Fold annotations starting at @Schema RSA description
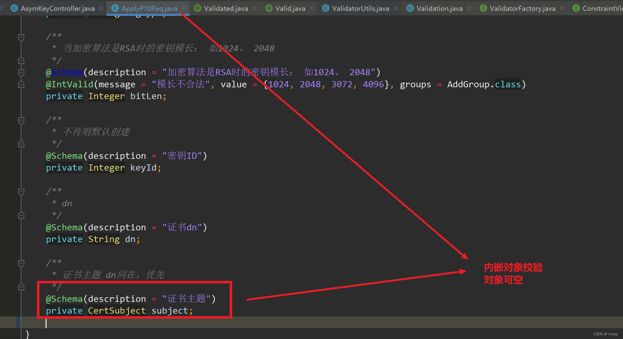The height and width of the screenshot is (339, 623). pos(21,73)
